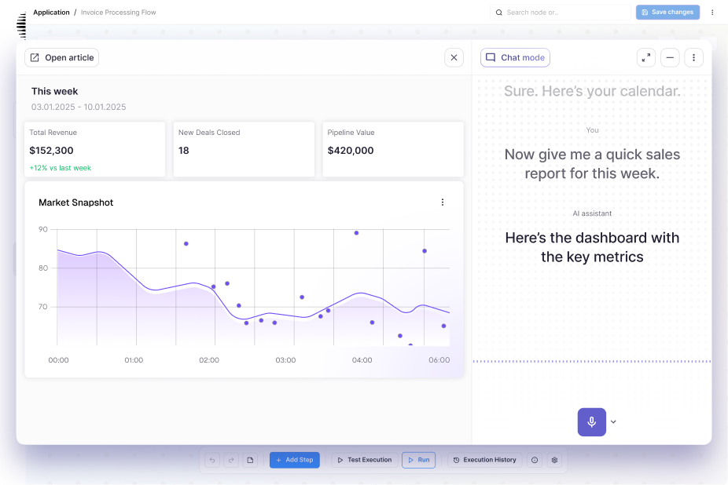Expand the chevron next to microphone

(614, 422)
